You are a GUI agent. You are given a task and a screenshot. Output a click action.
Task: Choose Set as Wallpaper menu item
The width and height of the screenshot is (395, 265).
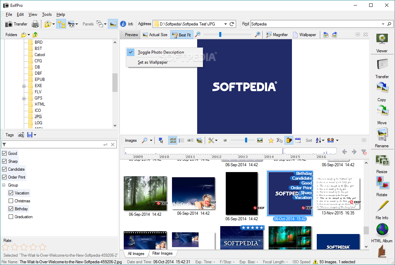tap(164, 62)
